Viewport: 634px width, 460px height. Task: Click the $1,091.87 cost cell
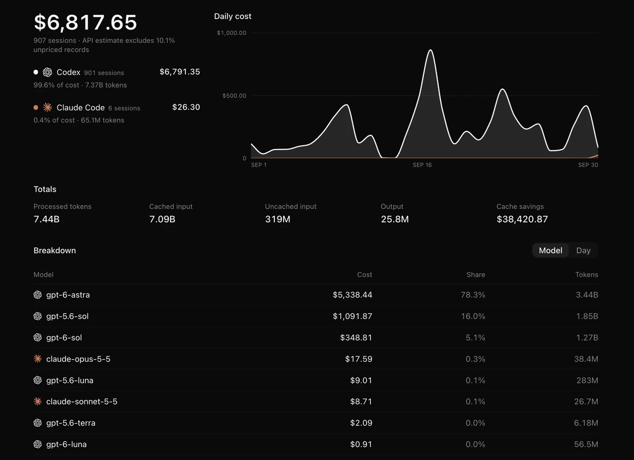click(x=352, y=316)
